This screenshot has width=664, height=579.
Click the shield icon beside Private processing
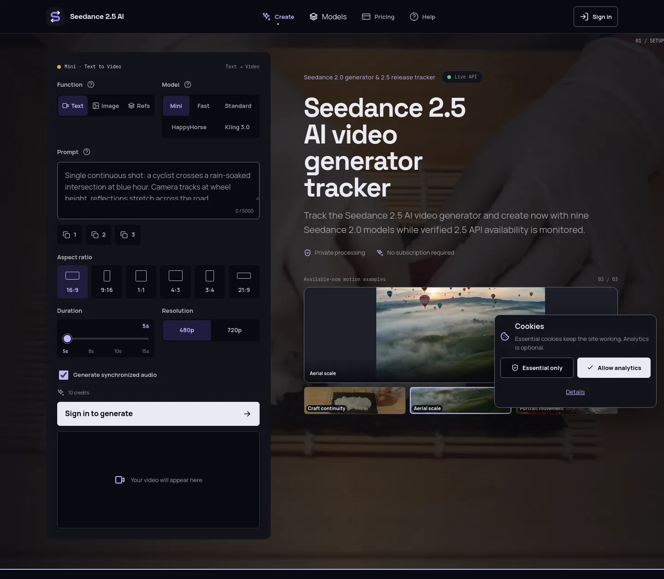308,253
